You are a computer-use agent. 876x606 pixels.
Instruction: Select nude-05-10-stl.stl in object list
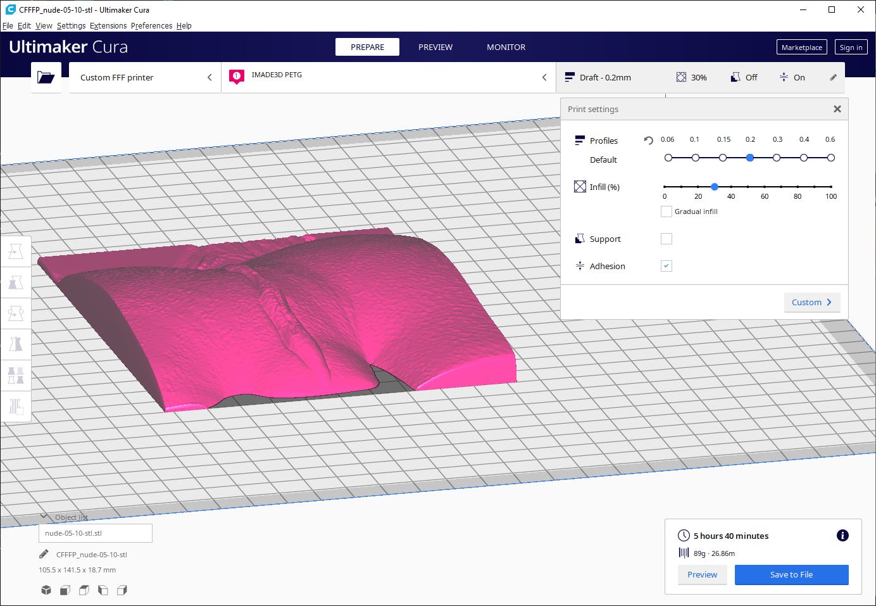tap(96, 533)
